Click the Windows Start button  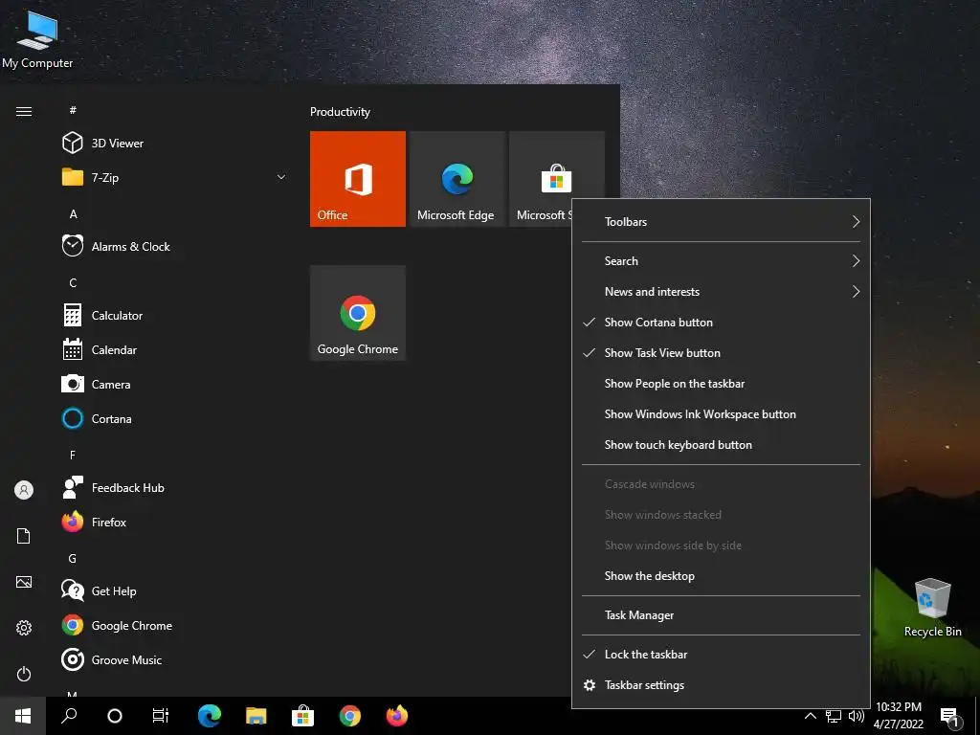point(23,716)
